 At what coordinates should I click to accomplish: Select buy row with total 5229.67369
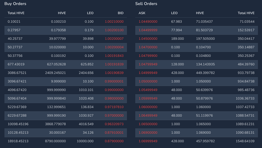pos(65,107)
